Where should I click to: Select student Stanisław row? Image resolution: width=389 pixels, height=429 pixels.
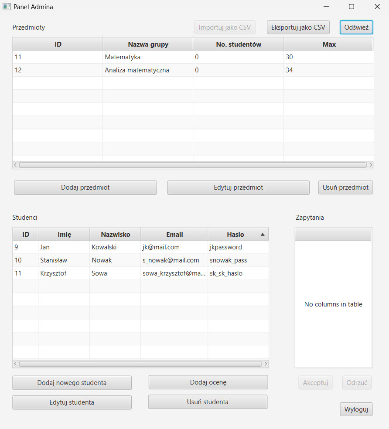[140, 260]
